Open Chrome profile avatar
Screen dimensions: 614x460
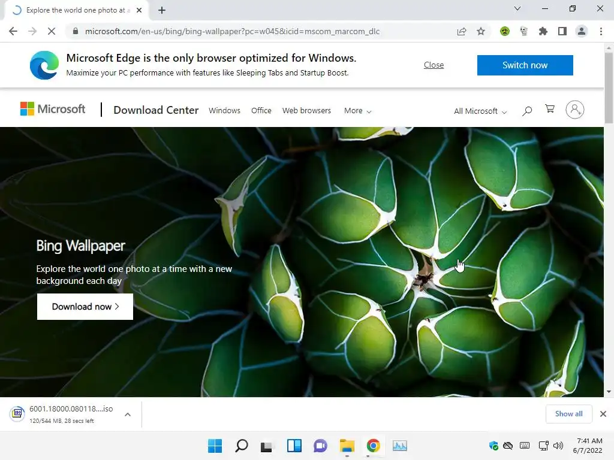click(582, 31)
